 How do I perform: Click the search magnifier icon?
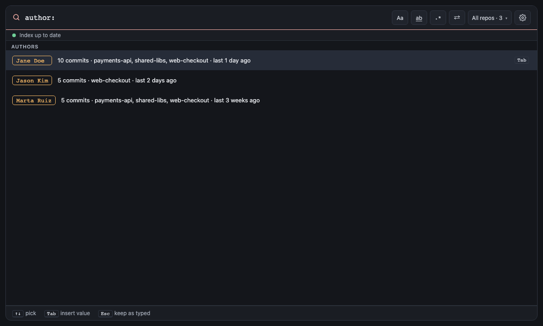click(16, 17)
